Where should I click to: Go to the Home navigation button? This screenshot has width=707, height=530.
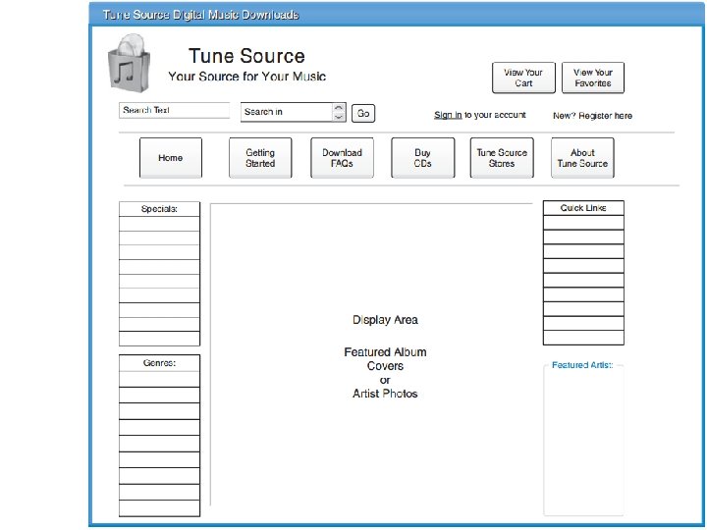tap(171, 158)
